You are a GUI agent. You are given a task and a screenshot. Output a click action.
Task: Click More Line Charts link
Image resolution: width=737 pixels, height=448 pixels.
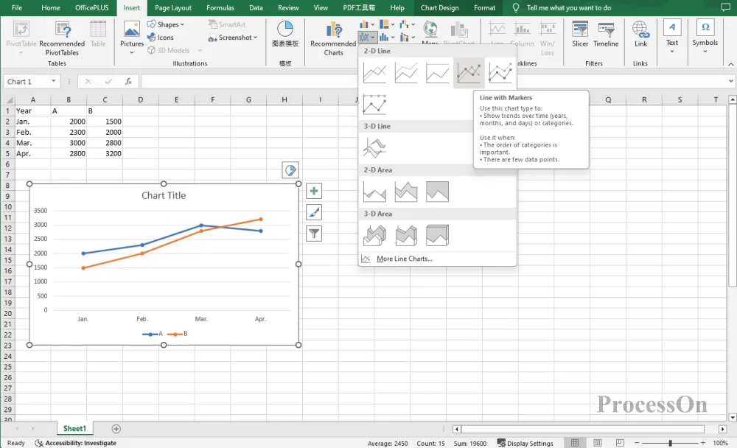coord(404,259)
